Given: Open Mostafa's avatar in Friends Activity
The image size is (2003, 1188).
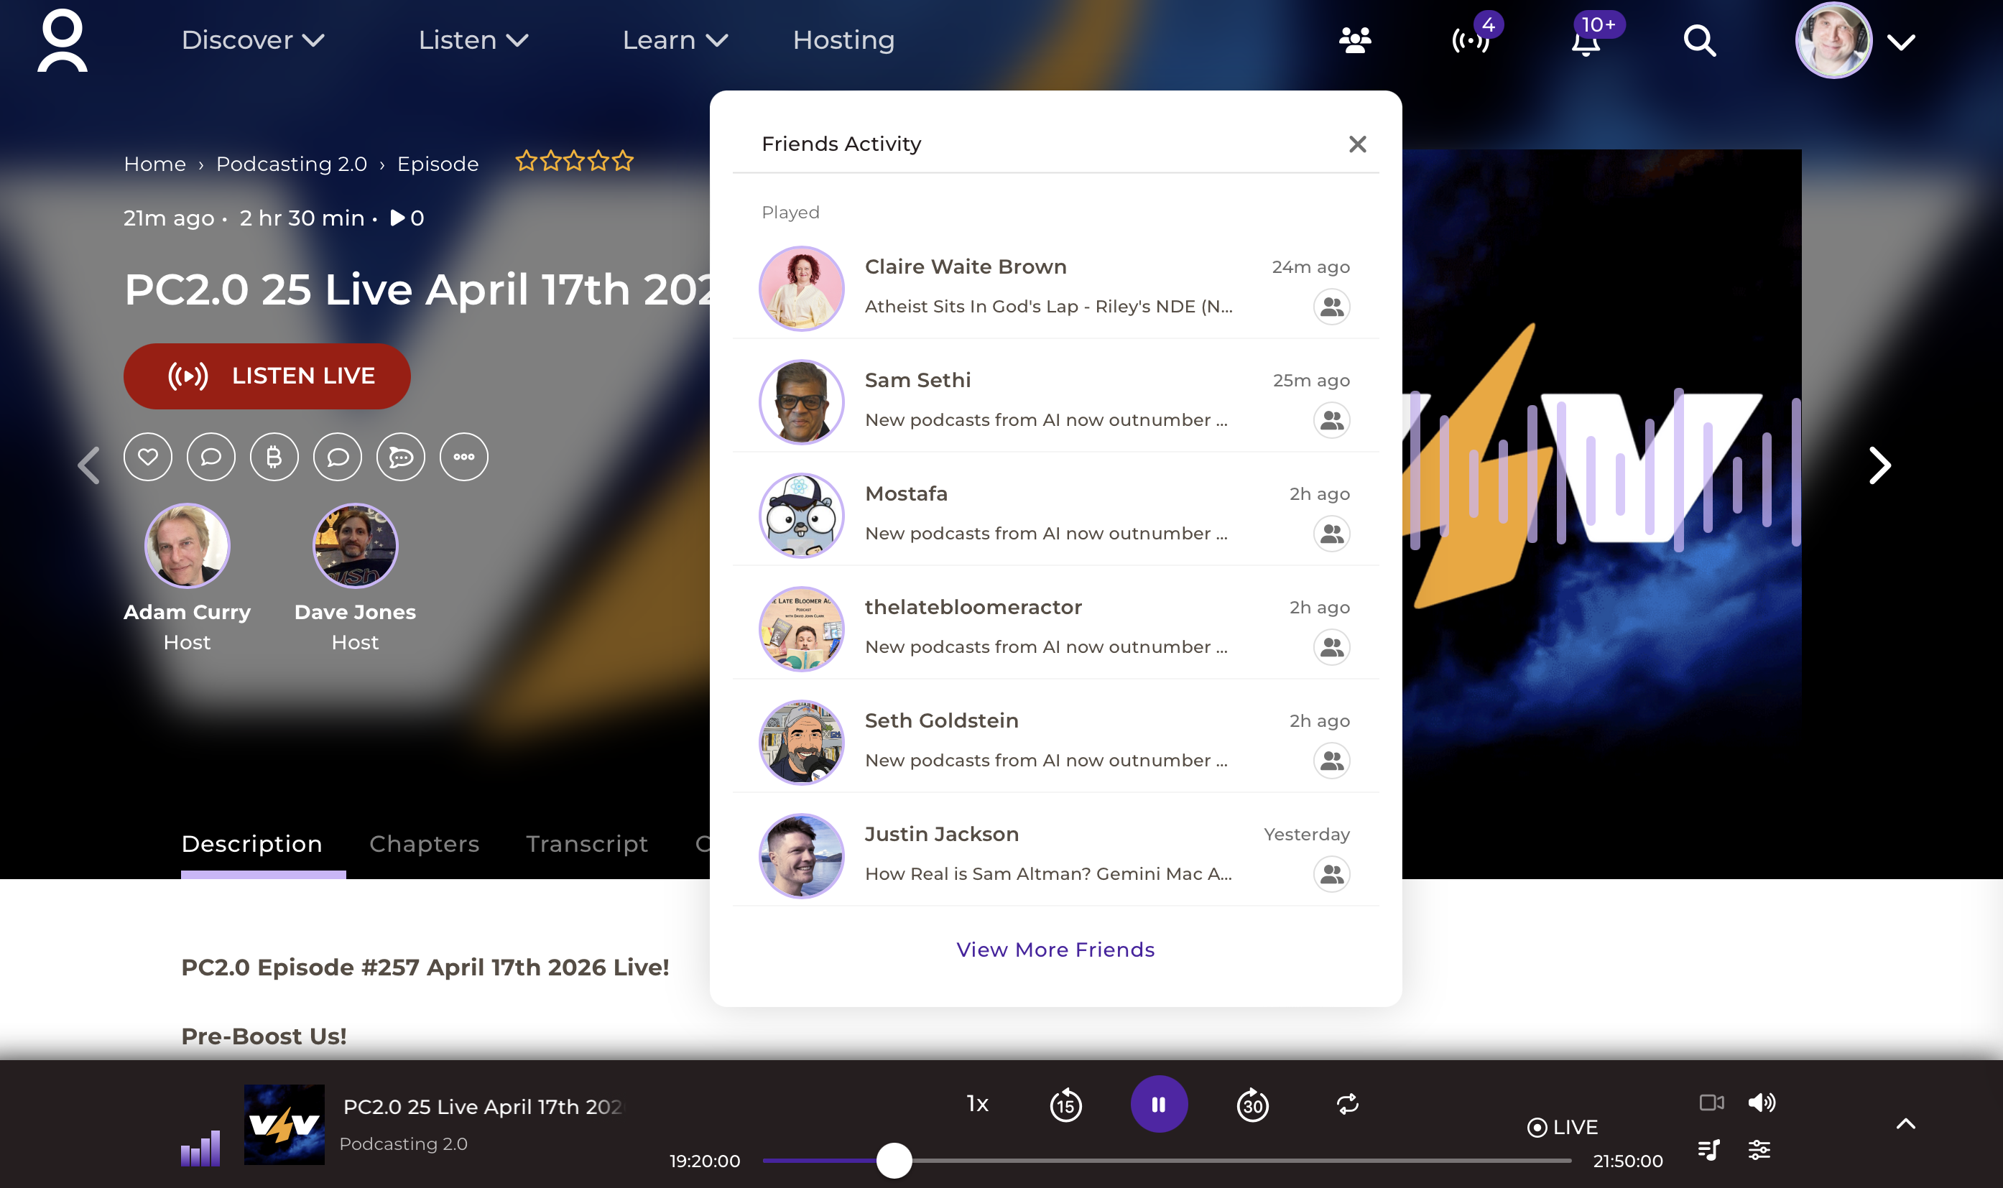Looking at the screenshot, I should click(x=801, y=516).
